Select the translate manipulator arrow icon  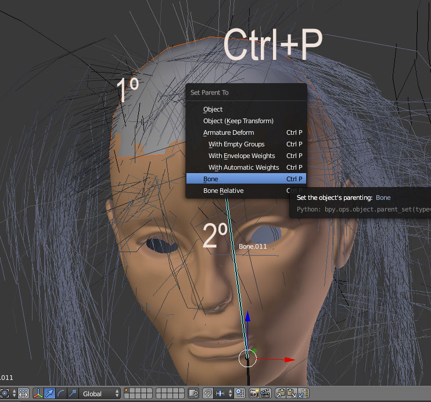point(50,394)
